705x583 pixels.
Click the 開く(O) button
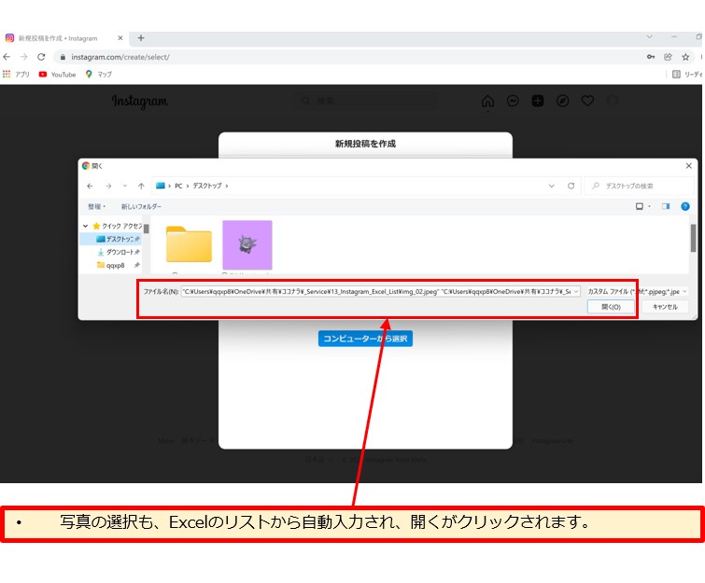pos(611,307)
